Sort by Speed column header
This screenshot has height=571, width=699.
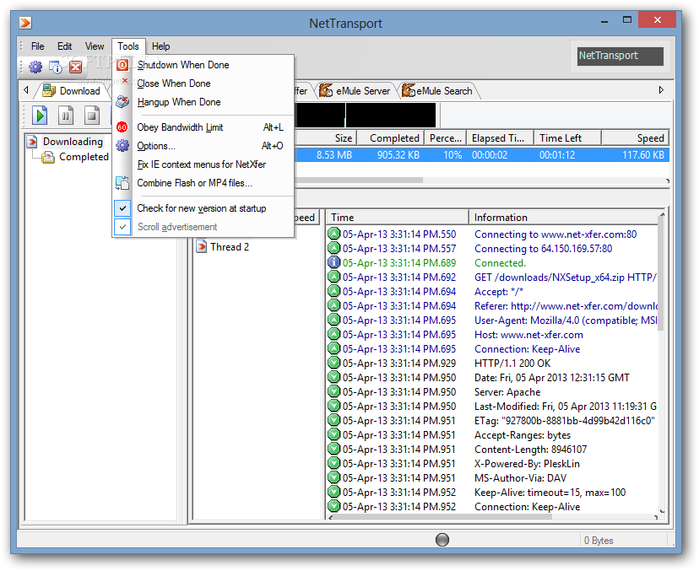[x=635, y=138]
